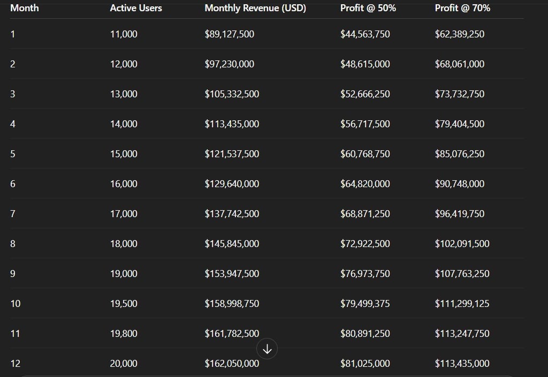This screenshot has height=377, width=548.
Task: Select the 20,000 active users cell
Action: (124, 364)
